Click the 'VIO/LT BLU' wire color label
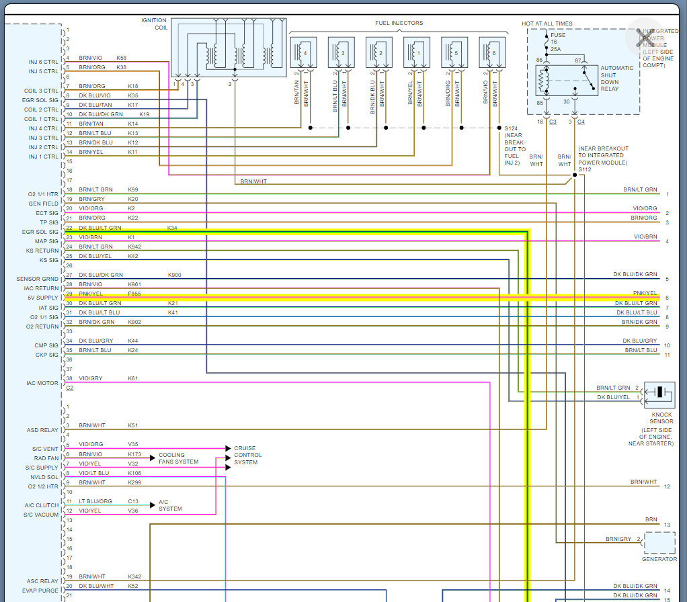This screenshot has height=602, width=687. (93, 473)
